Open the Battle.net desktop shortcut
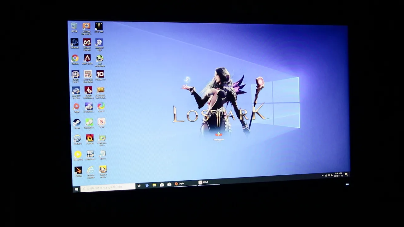404x227 pixels. (x=74, y=44)
